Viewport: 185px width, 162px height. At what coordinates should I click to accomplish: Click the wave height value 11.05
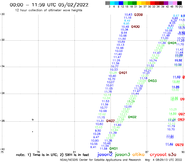tap(109, 88)
